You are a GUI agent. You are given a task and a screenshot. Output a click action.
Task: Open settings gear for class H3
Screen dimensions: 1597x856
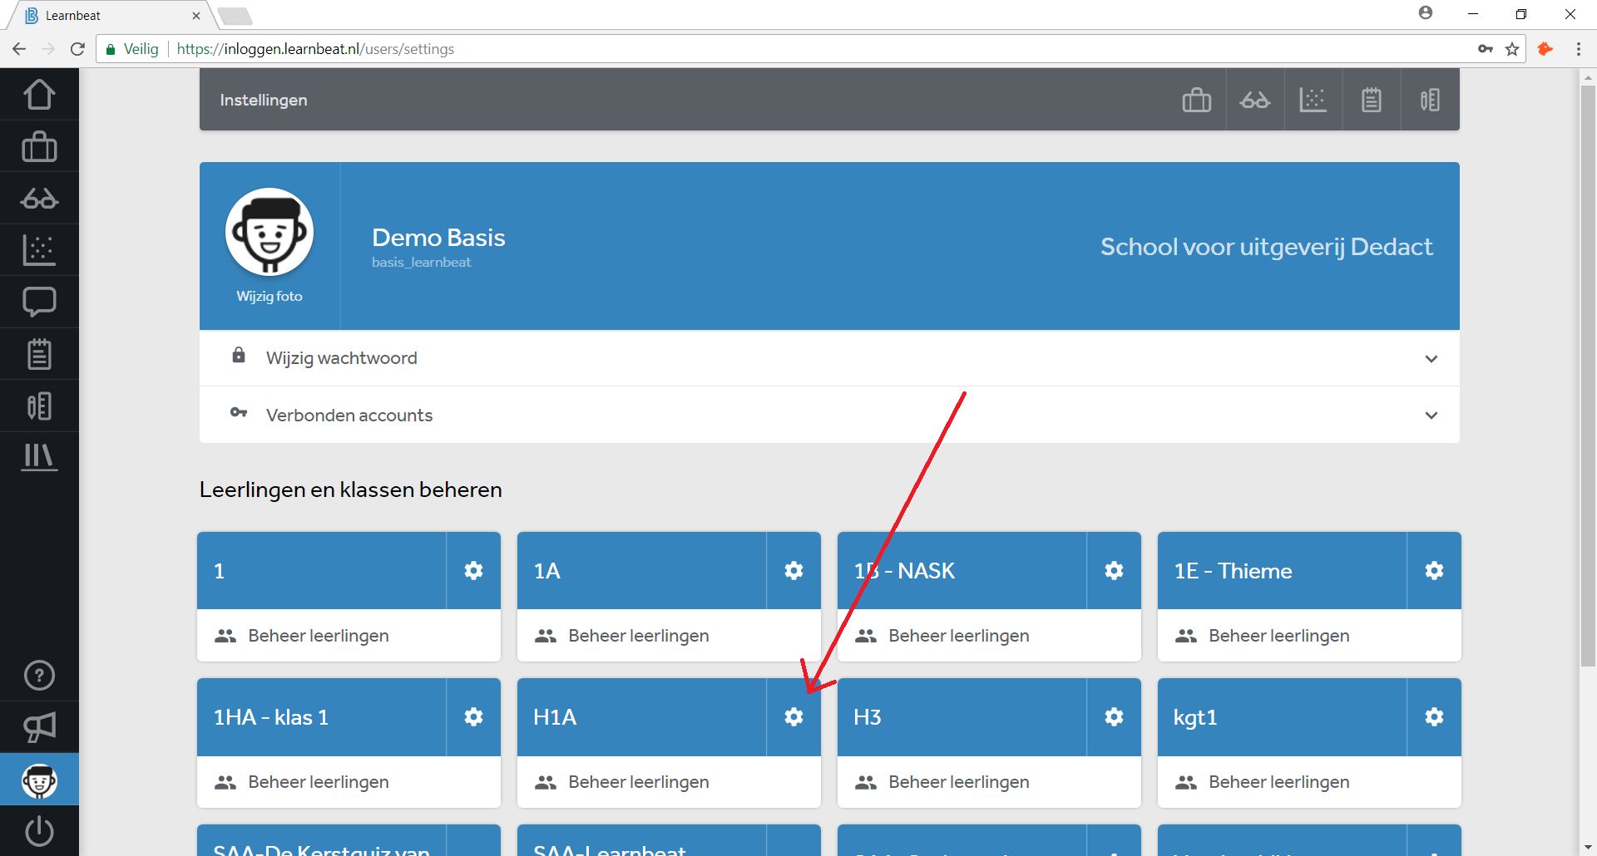(1114, 717)
